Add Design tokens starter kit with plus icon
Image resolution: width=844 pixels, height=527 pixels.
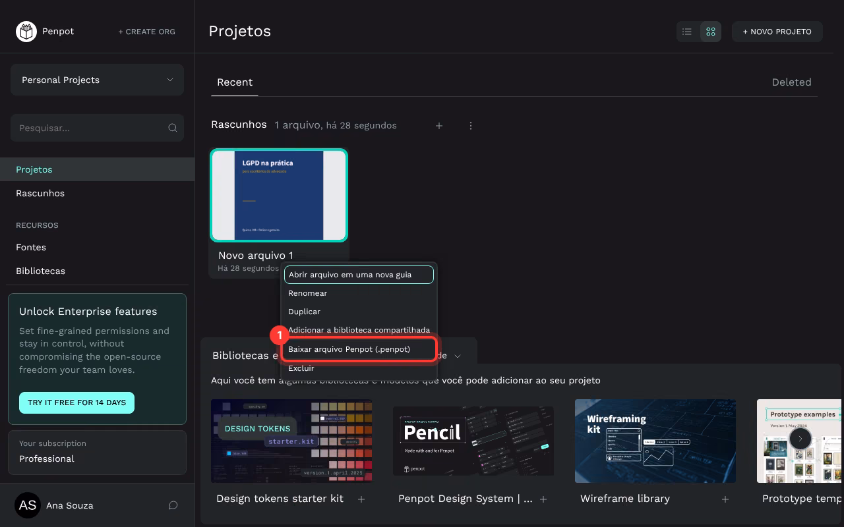click(x=361, y=499)
